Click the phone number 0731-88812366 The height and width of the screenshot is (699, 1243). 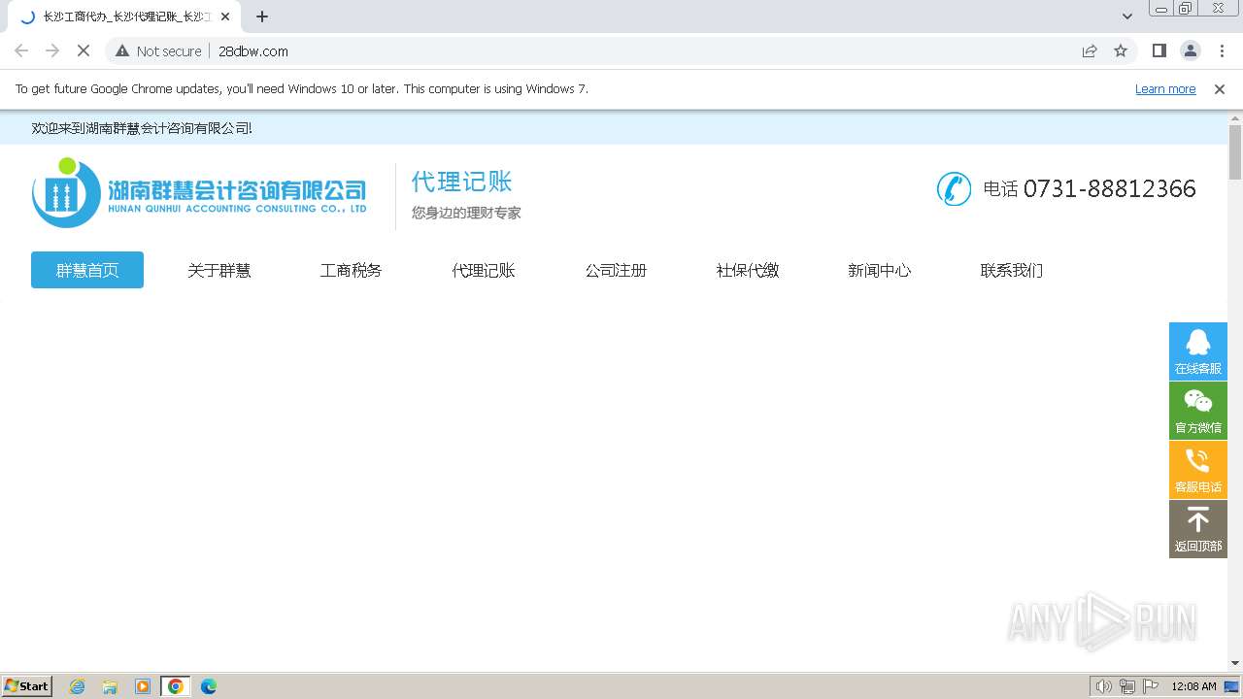1109,188
